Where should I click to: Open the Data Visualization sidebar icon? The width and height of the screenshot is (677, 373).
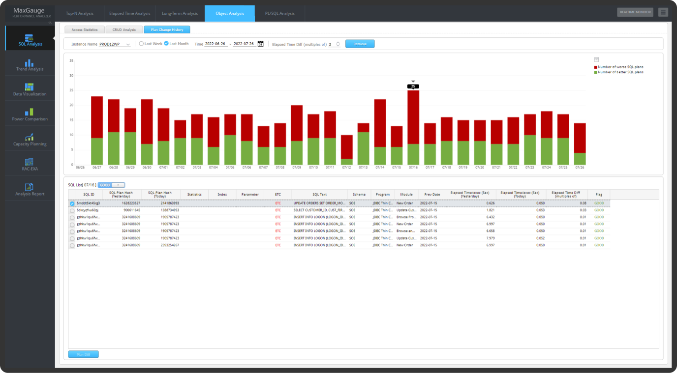point(30,89)
